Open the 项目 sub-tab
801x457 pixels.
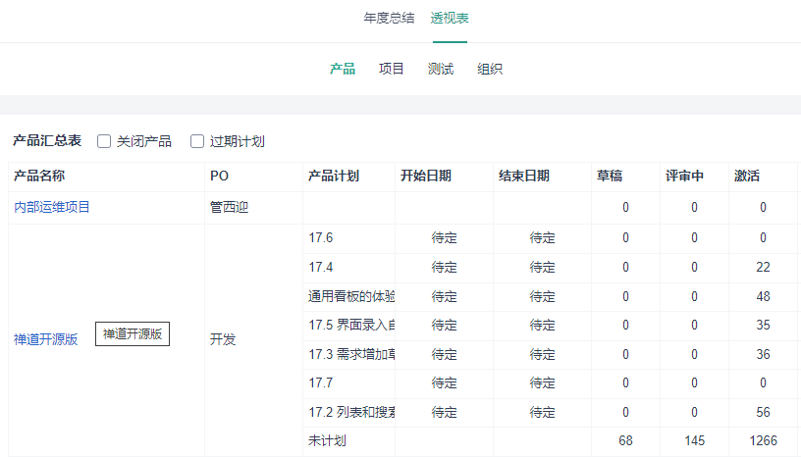392,69
